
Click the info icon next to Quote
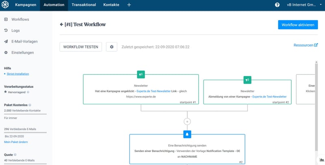point(15,154)
